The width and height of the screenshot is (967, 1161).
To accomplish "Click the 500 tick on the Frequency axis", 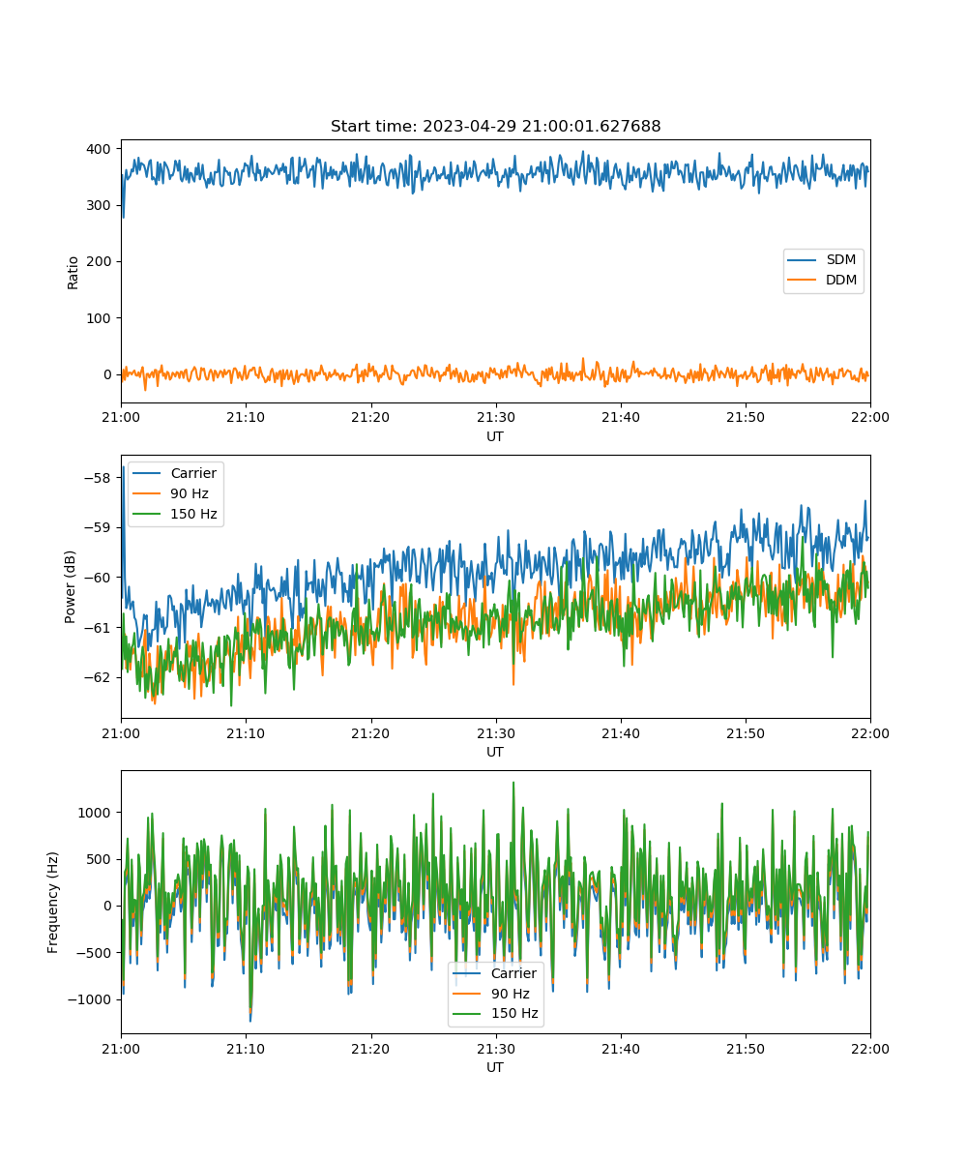I will pos(101,859).
